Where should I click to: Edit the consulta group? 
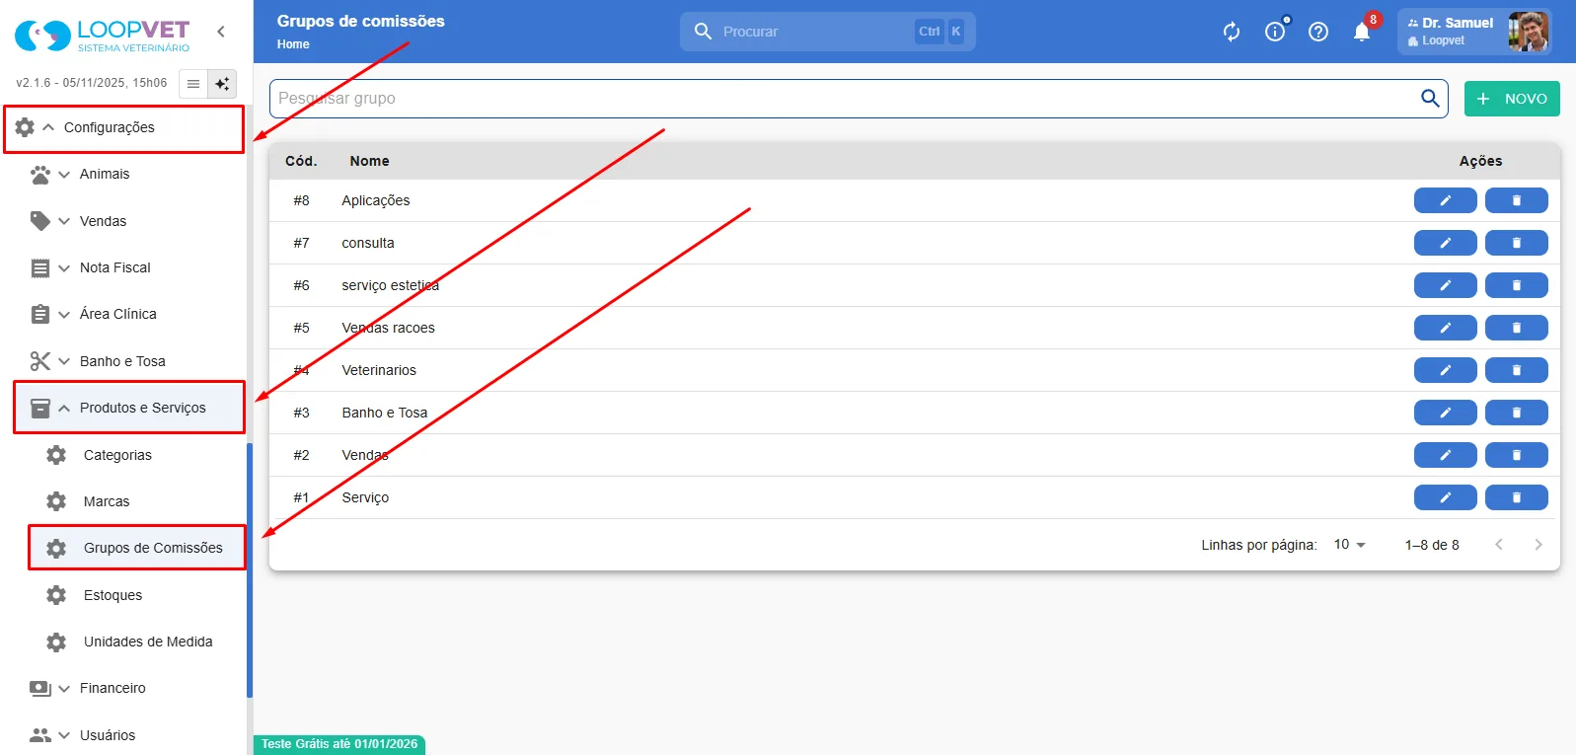point(1445,243)
